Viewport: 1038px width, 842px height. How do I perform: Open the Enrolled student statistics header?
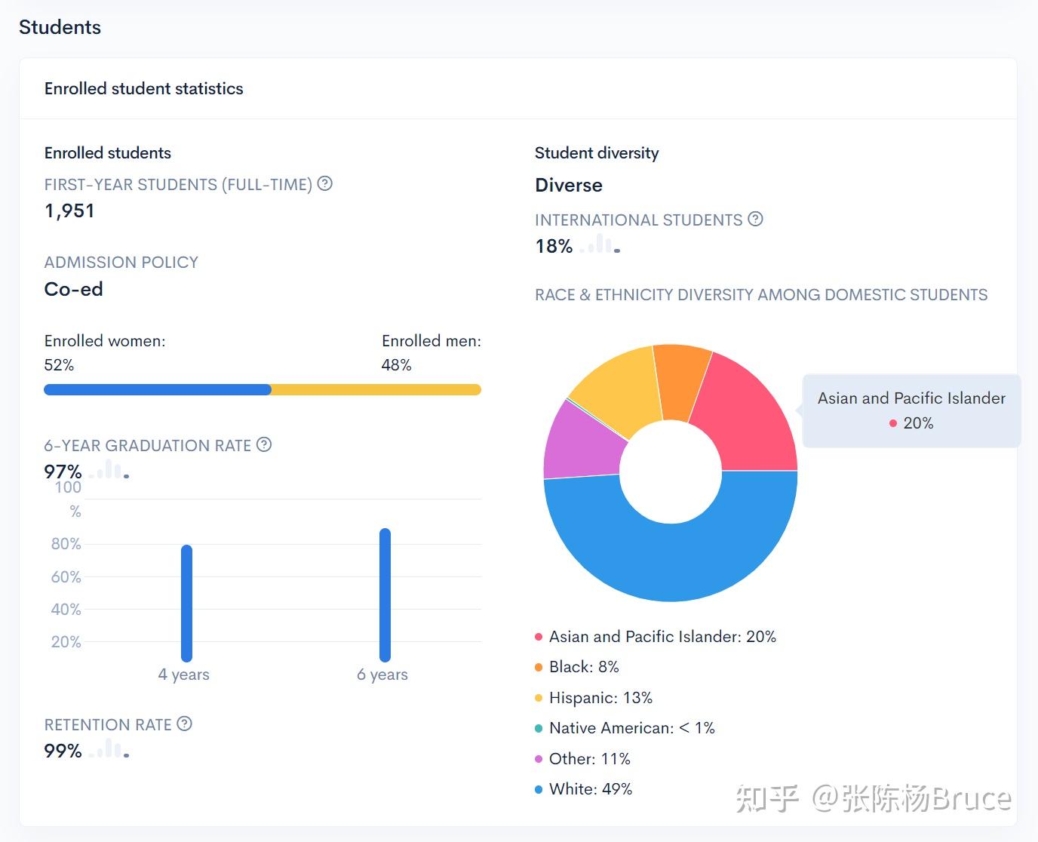[x=143, y=88]
